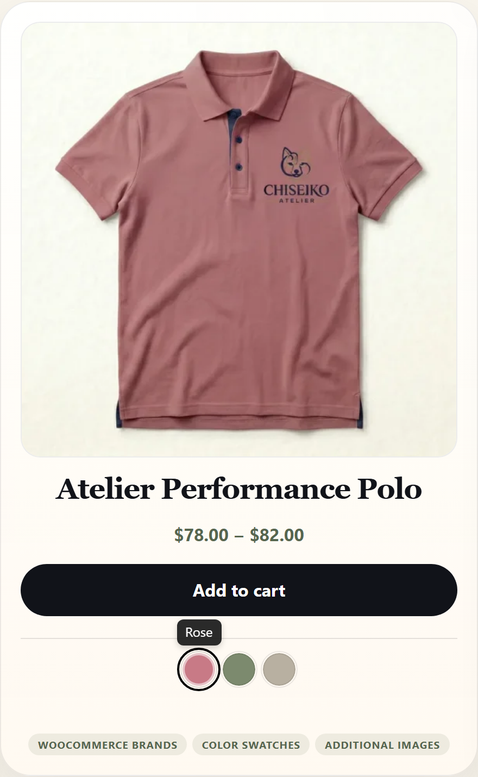This screenshot has width=478, height=777.
Task: Choose the green color swatch
Action: (239, 669)
